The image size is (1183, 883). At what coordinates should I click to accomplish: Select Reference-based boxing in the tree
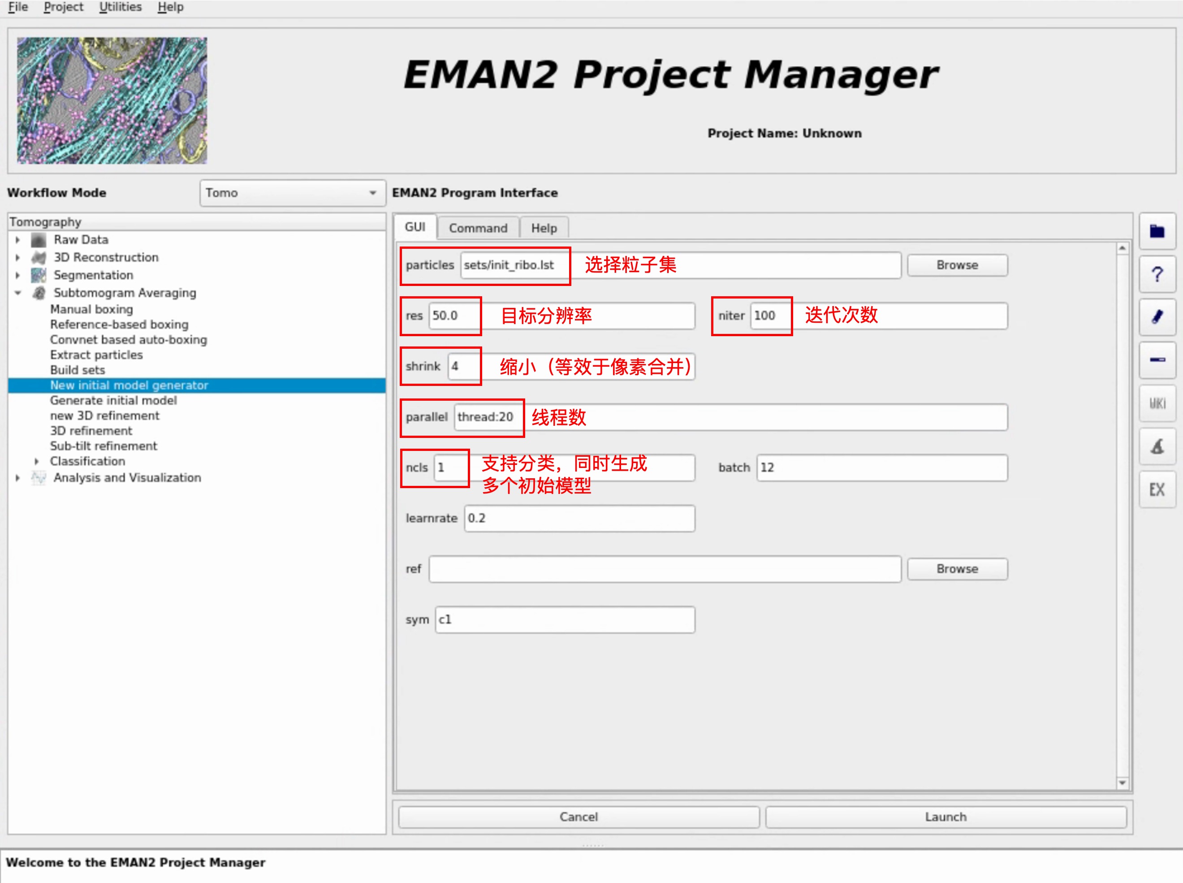pyautogui.click(x=119, y=325)
